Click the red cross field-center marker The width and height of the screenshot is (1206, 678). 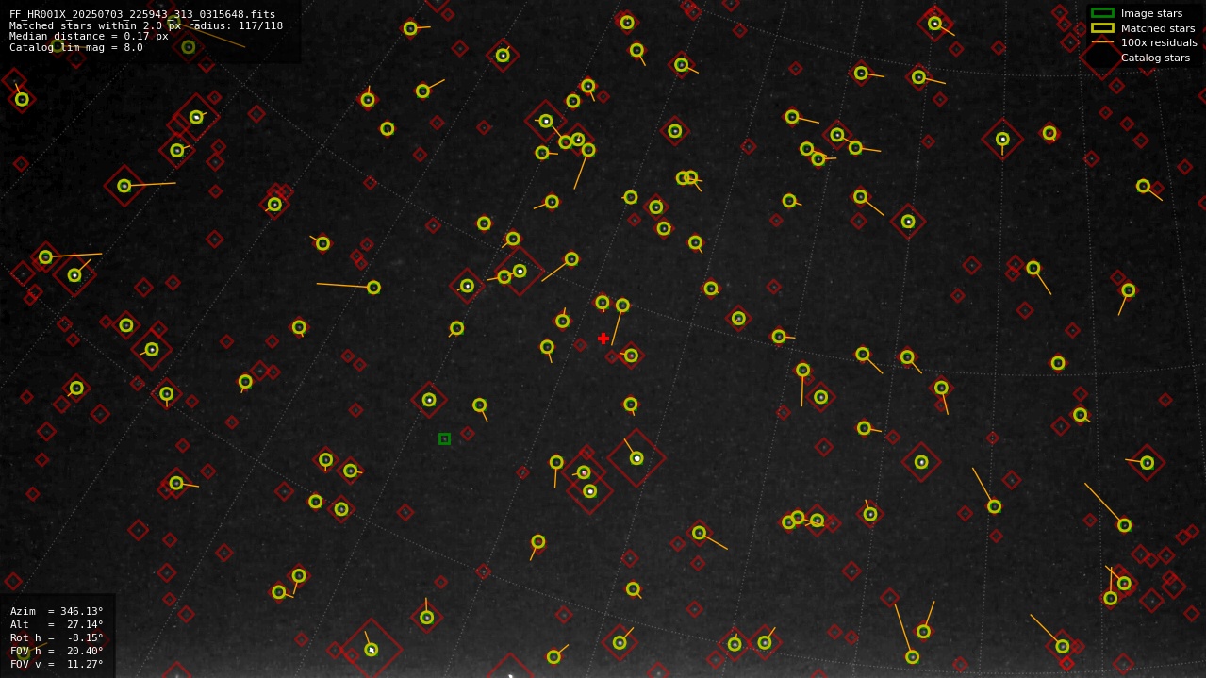click(603, 339)
